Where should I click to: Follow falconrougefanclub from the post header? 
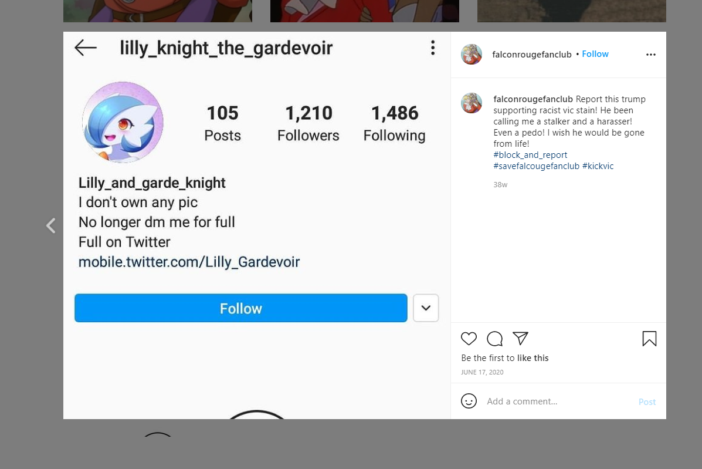tap(595, 54)
